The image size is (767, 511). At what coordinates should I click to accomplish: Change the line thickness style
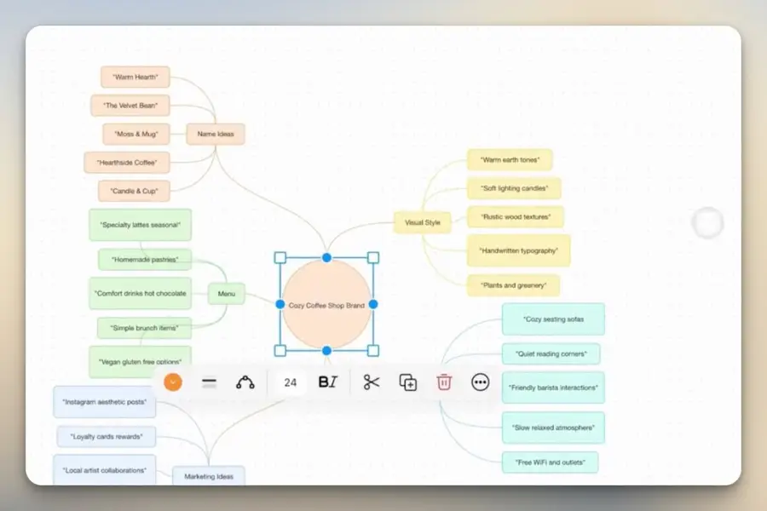[x=209, y=382]
